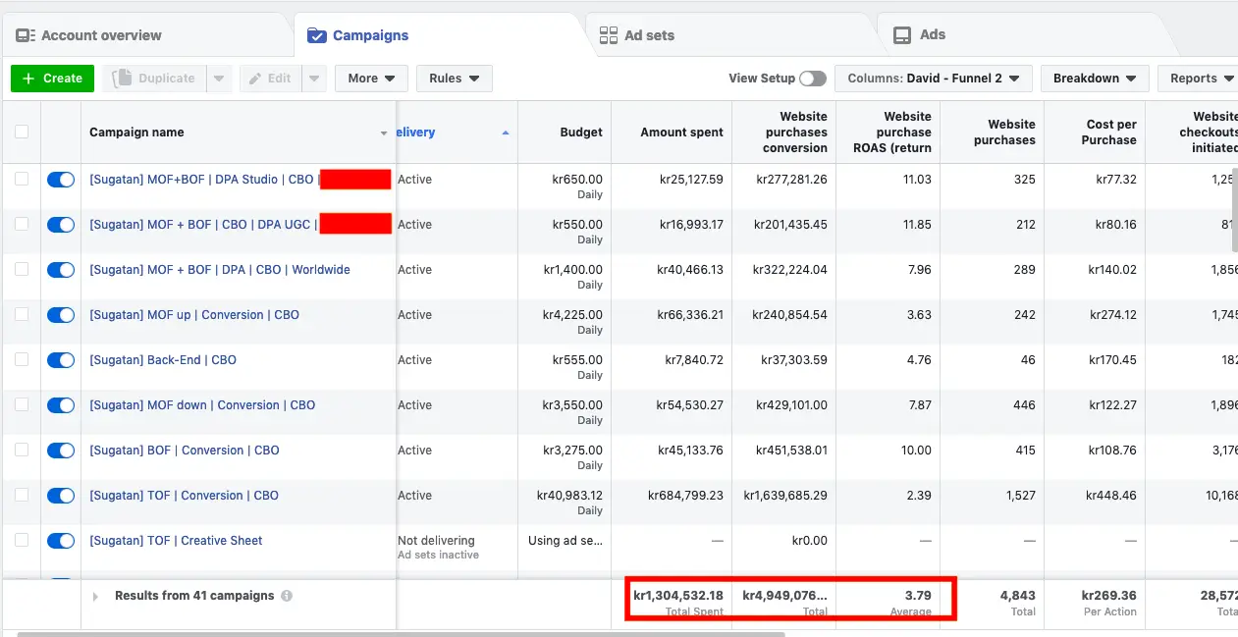Toggle off MOF + BOF DPA UGC campaign
Viewport: 1238px width, 637px height.
point(61,225)
